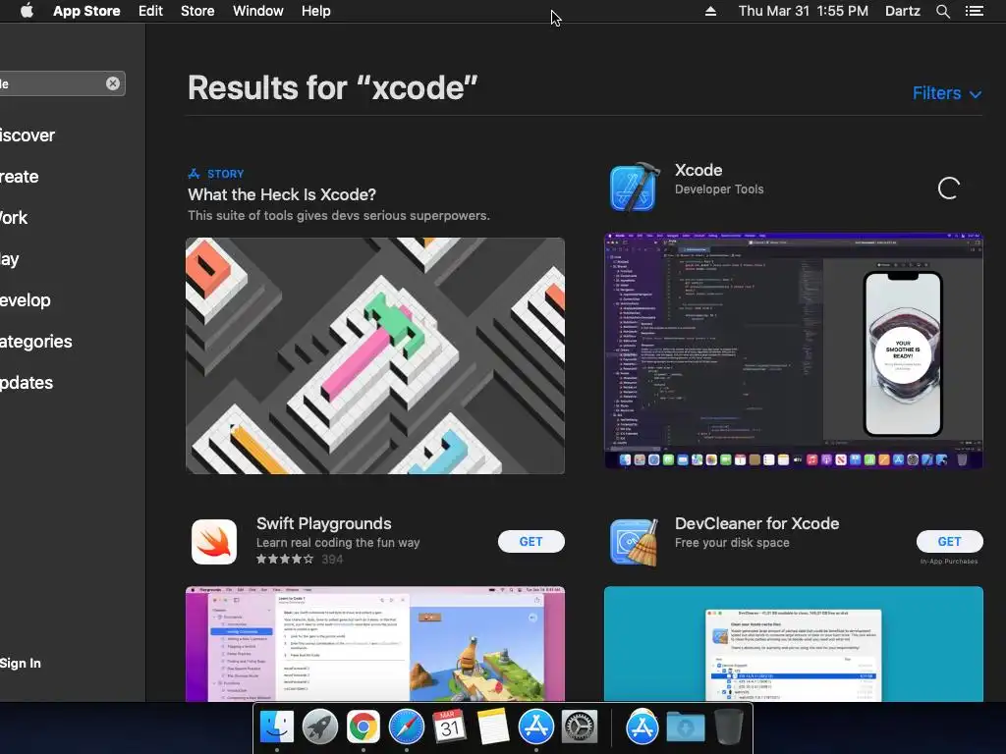The image size is (1006, 754).
Task: Open the Window menu
Action: pyautogui.click(x=258, y=11)
